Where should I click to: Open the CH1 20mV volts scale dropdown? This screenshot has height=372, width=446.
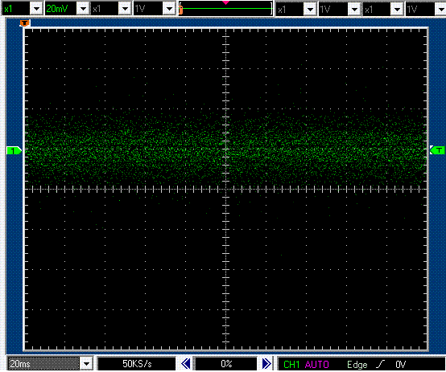tap(84, 9)
